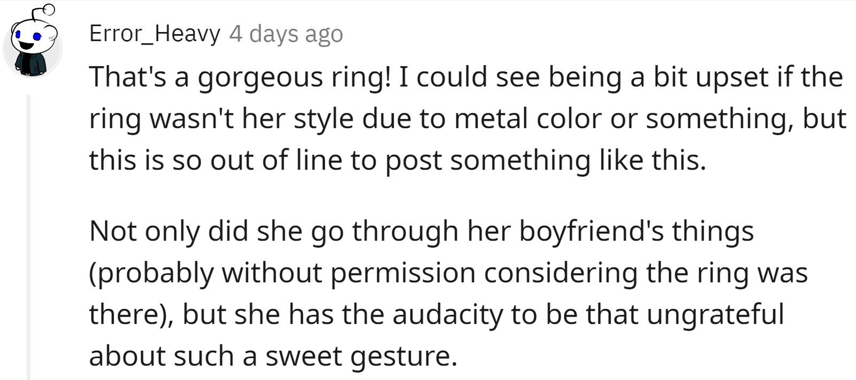Click the first paragraph starting 'That's a gorgeous ring!'
856x380 pixels.
[x=468, y=119]
